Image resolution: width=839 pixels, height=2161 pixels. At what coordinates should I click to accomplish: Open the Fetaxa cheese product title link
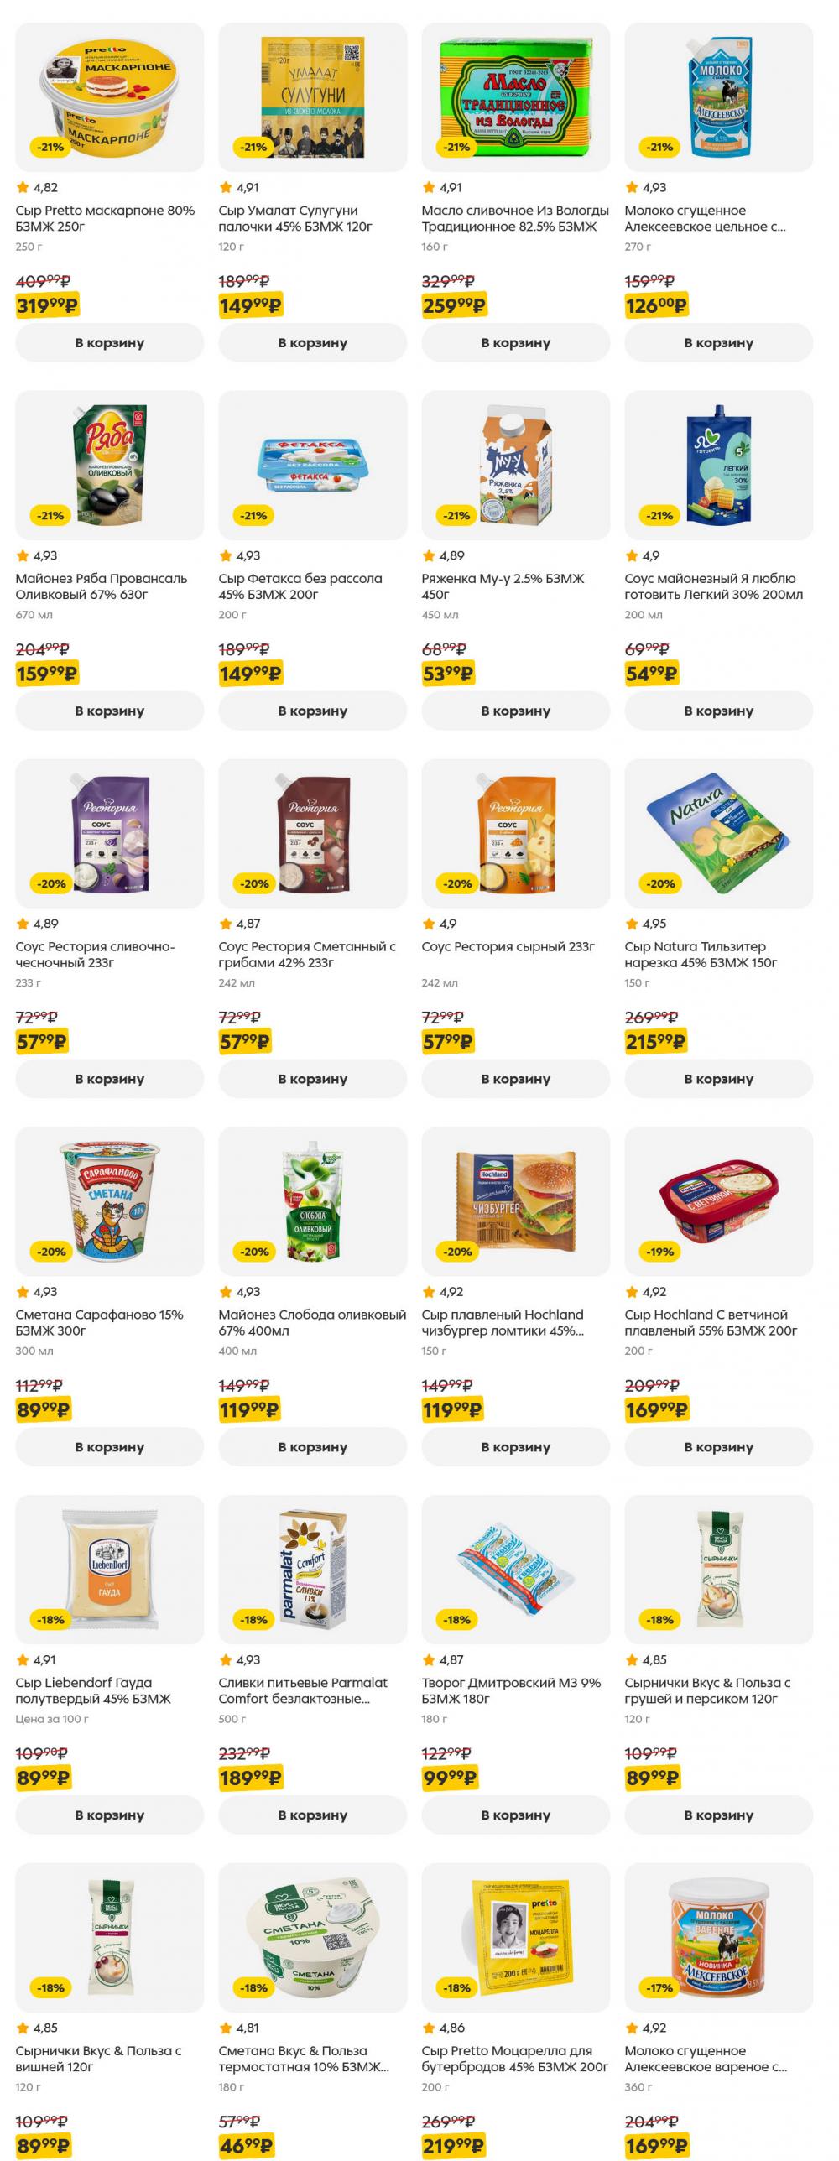tap(300, 586)
